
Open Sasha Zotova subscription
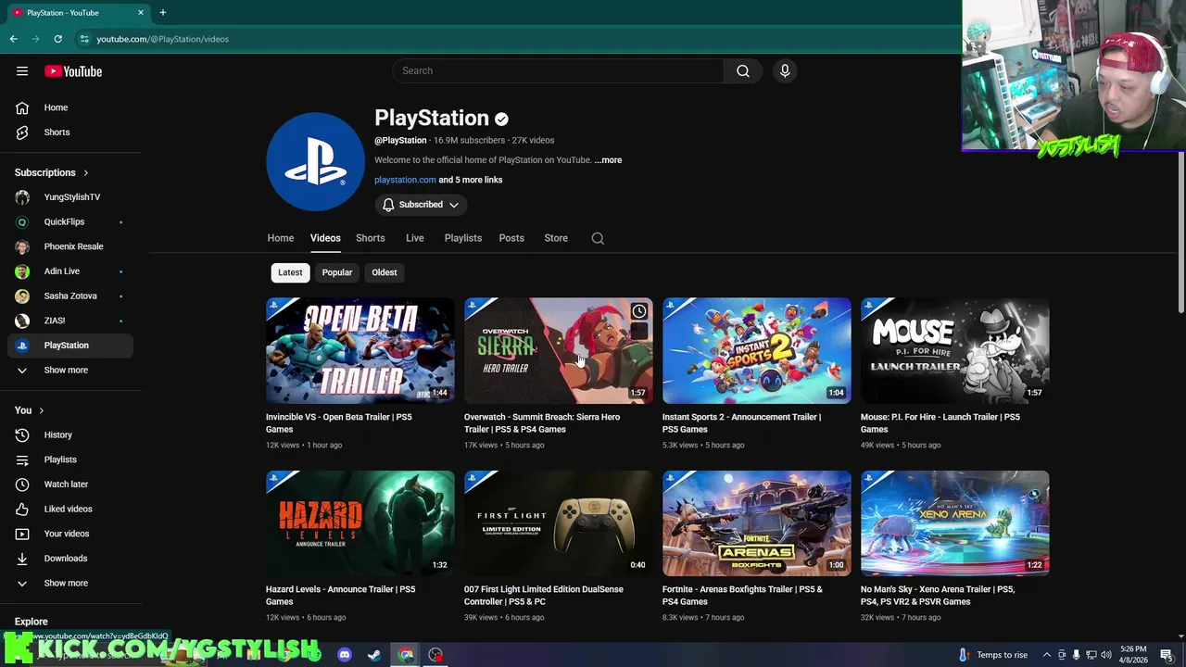coord(70,296)
